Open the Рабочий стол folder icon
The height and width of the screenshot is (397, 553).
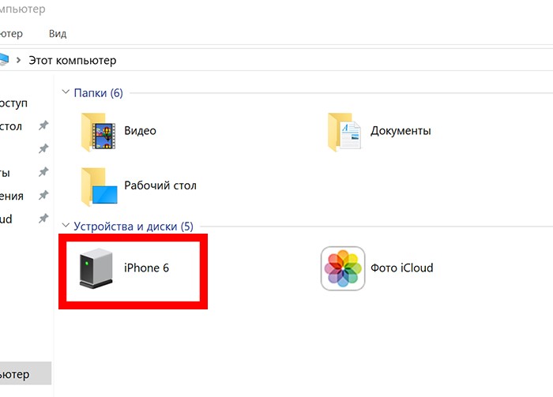click(99, 187)
